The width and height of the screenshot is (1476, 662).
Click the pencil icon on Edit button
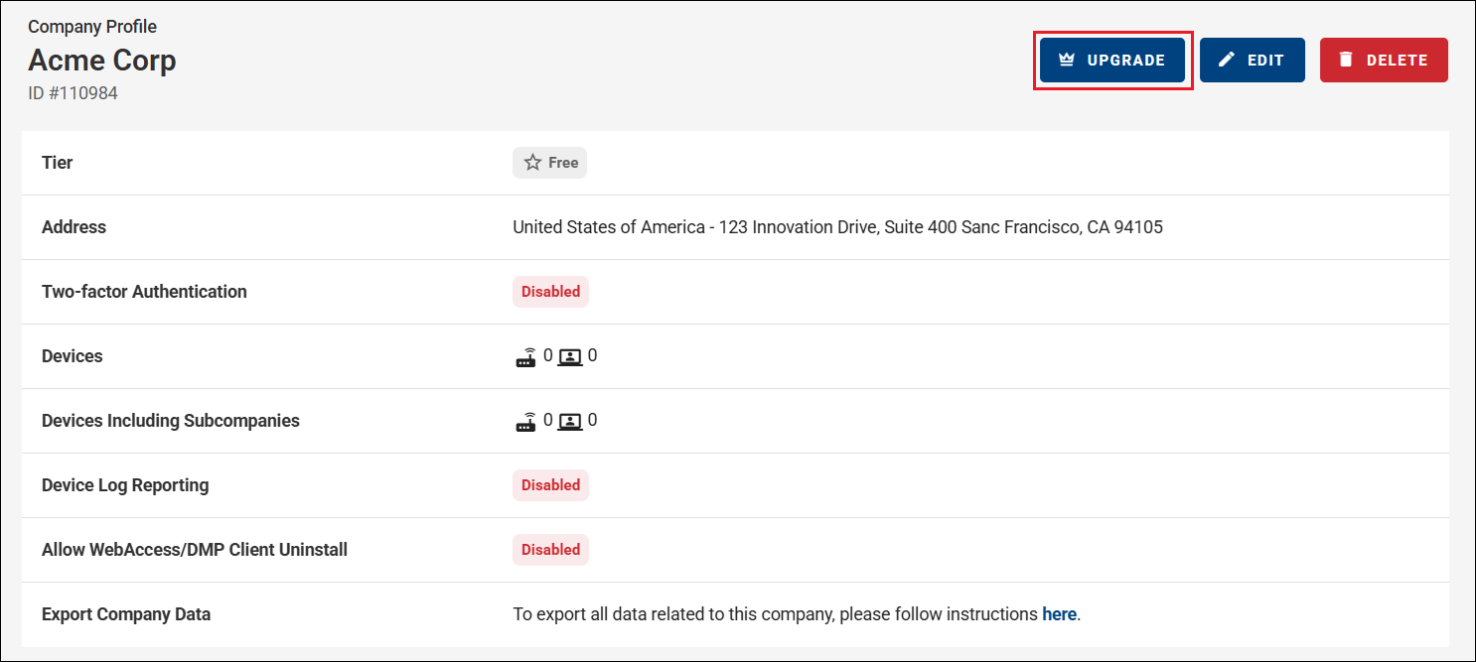coord(1227,60)
